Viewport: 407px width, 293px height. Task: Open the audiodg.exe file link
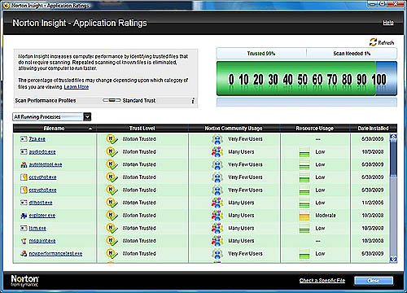[42, 152]
